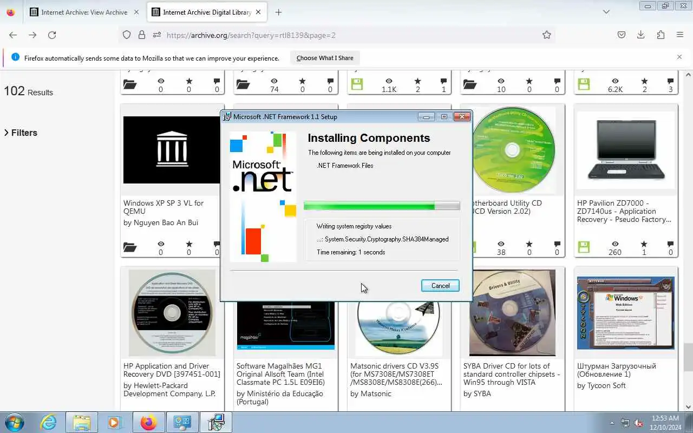Click the page vertical scrollbar thumb
The width and height of the screenshot is (693, 433).
[x=688, y=357]
